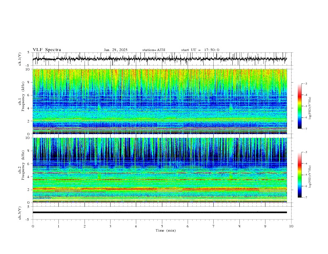This screenshot has width=328, height=254.
Task: Click the -3 label on ch.1 color bar
Action: [x=305, y=83]
